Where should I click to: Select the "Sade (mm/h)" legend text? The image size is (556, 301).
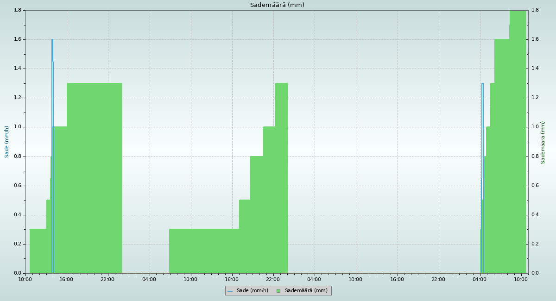pyautogui.click(x=252, y=291)
